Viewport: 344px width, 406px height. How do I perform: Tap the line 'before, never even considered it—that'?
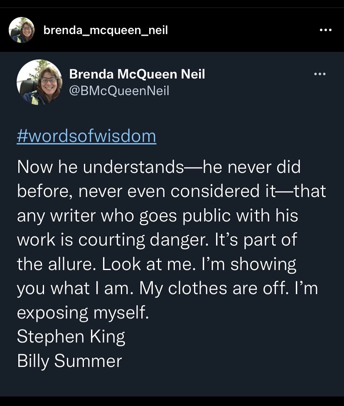pyautogui.click(x=171, y=191)
